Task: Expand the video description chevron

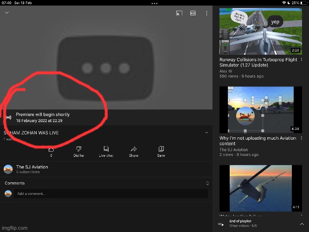Action: [206, 132]
